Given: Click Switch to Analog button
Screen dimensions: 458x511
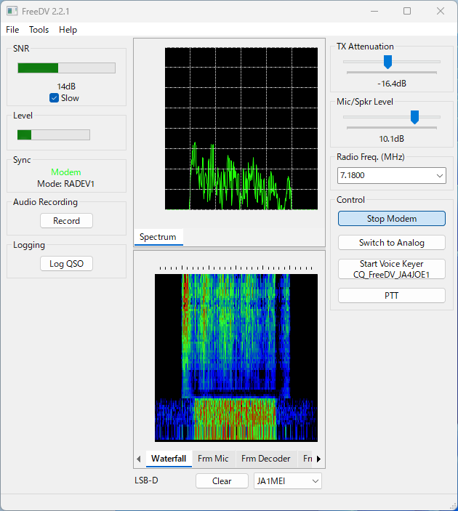Looking at the screenshot, I should tap(392, 243).
